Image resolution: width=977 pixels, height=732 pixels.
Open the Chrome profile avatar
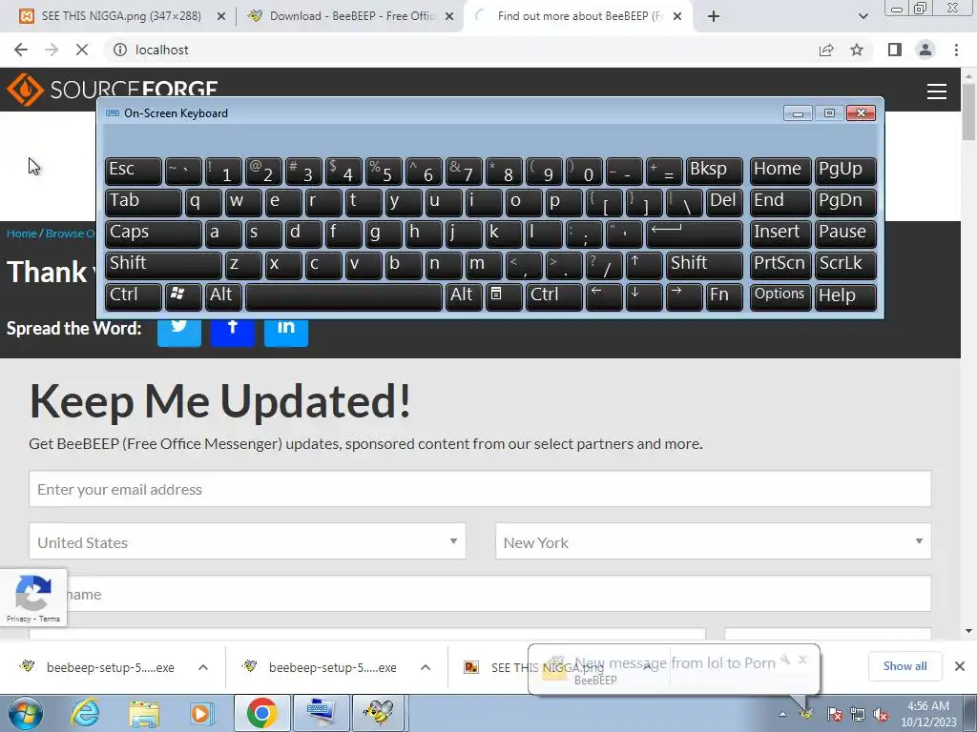(925, 50)
